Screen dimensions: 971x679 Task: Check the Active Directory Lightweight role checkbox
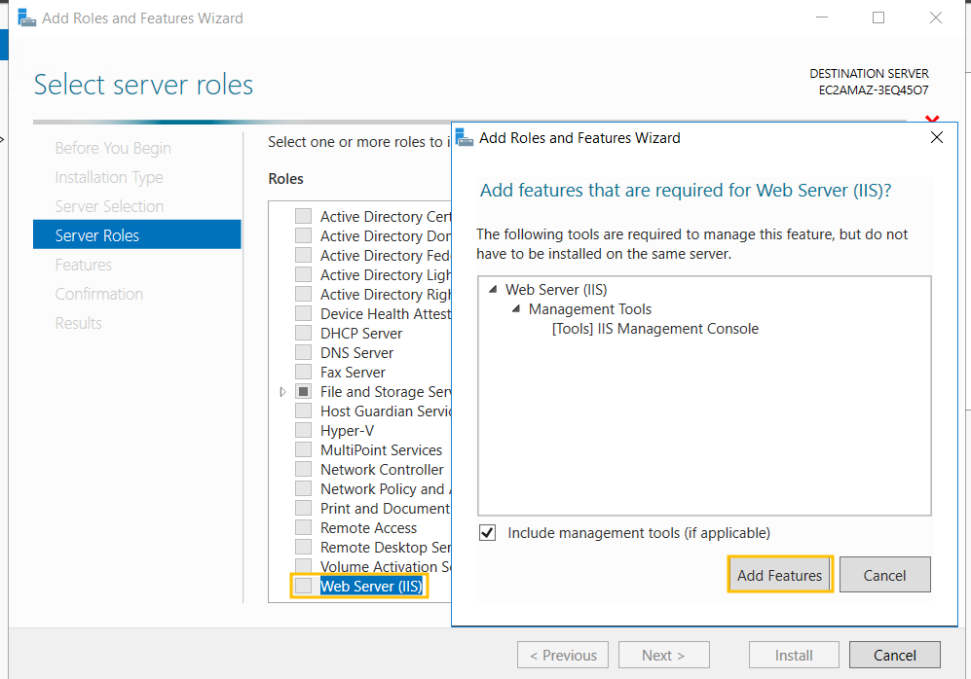coord(304,274)
